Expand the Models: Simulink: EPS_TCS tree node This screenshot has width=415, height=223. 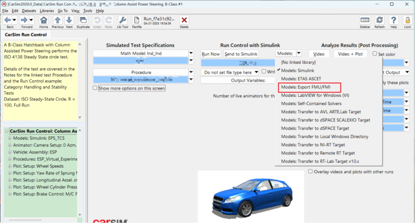pyautogui.click(x=10, y=138)
